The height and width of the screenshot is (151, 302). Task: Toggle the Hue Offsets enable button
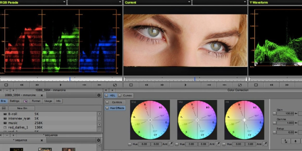tap(107, 108)
